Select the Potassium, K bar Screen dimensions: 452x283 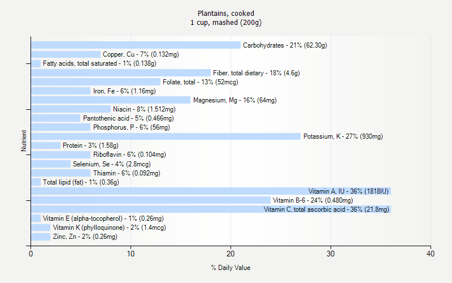[x=166, y=136]
